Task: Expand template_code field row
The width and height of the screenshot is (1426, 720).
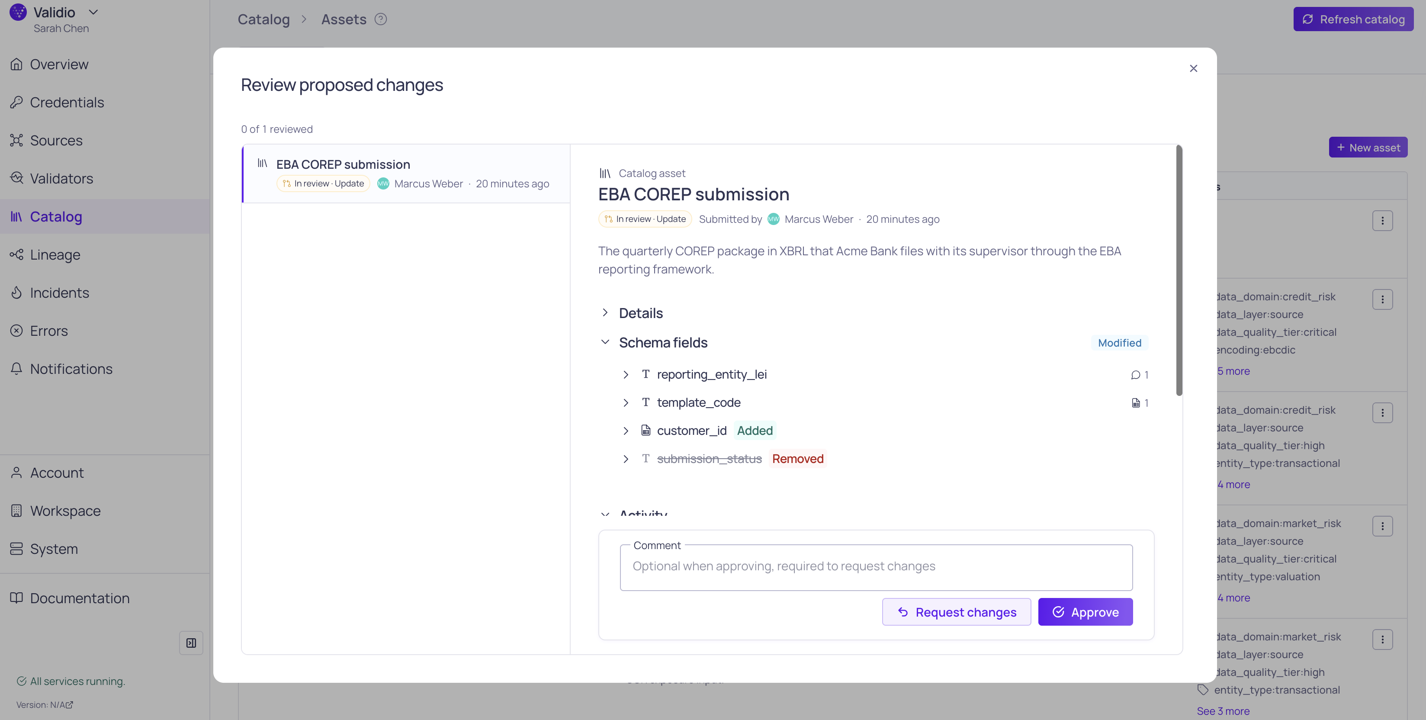Action: (626, 403)
